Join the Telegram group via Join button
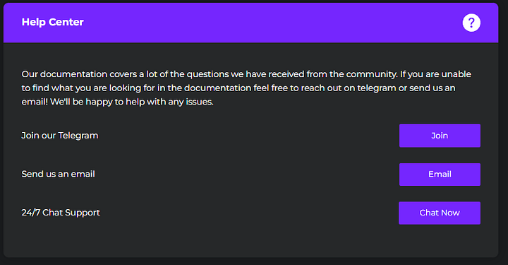 click(x=440, y=136)
